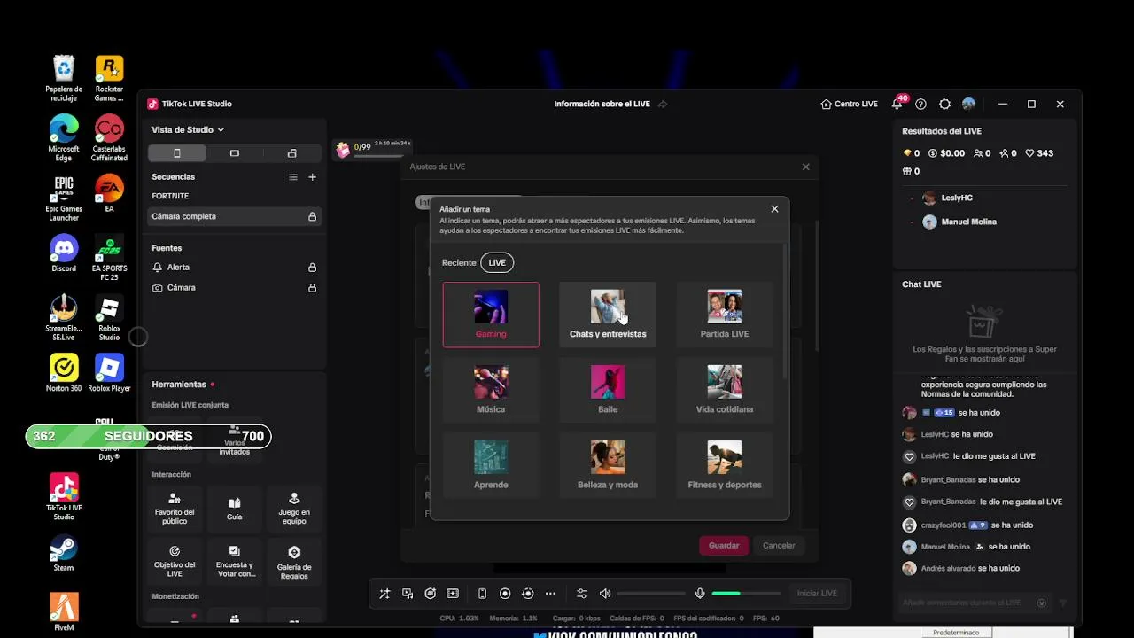This screenshot has height=638, width=1134.
Task: Open the notifications bell icon
Action: tap(897, 104)
